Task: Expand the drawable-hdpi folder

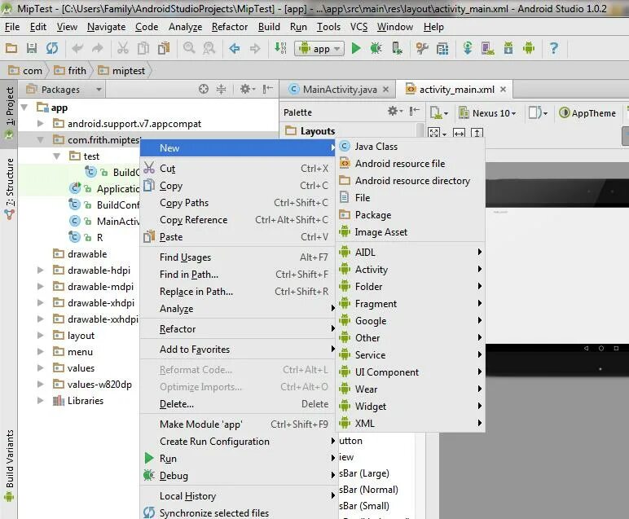Action: click(41, 270)
